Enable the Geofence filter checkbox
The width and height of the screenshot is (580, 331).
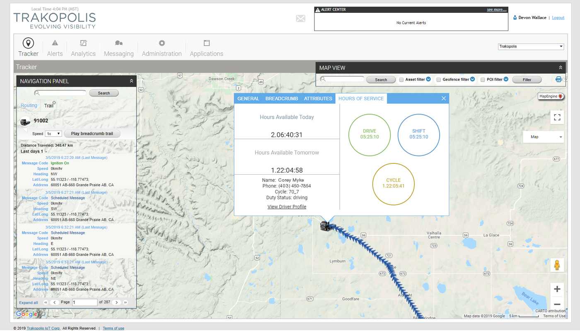point(439,80)
